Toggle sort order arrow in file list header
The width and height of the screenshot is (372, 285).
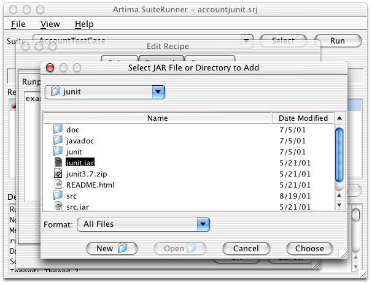[339, 118]
